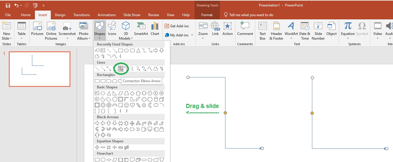Select the cylinder shape in Basic Shapes
Image resolution: width=393 pixels, height=162 pixels.
pos(156,99)
